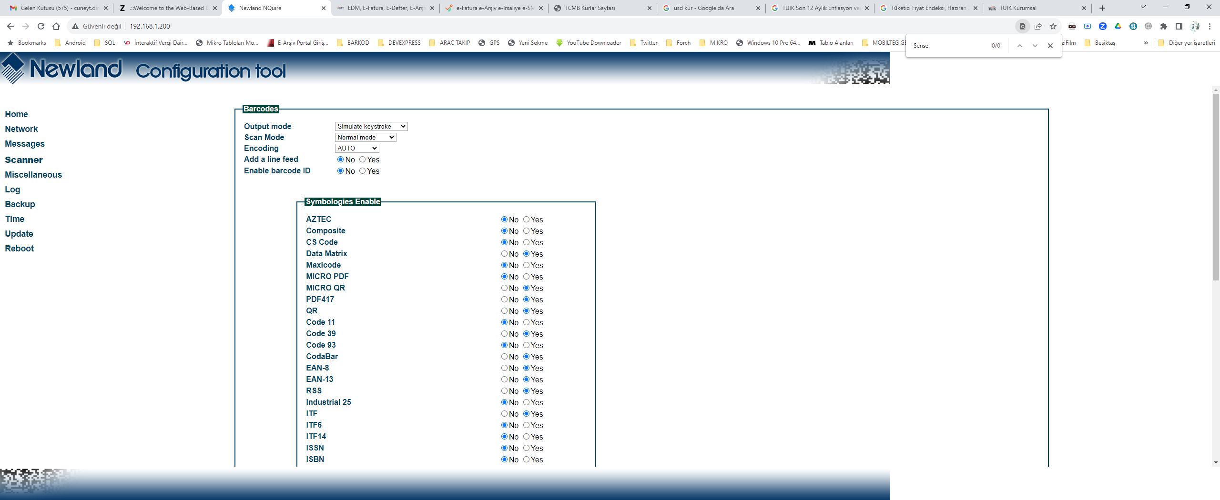Bookmark this page with the star icon
The image size is (1220, 500).
pos(1053,26)
